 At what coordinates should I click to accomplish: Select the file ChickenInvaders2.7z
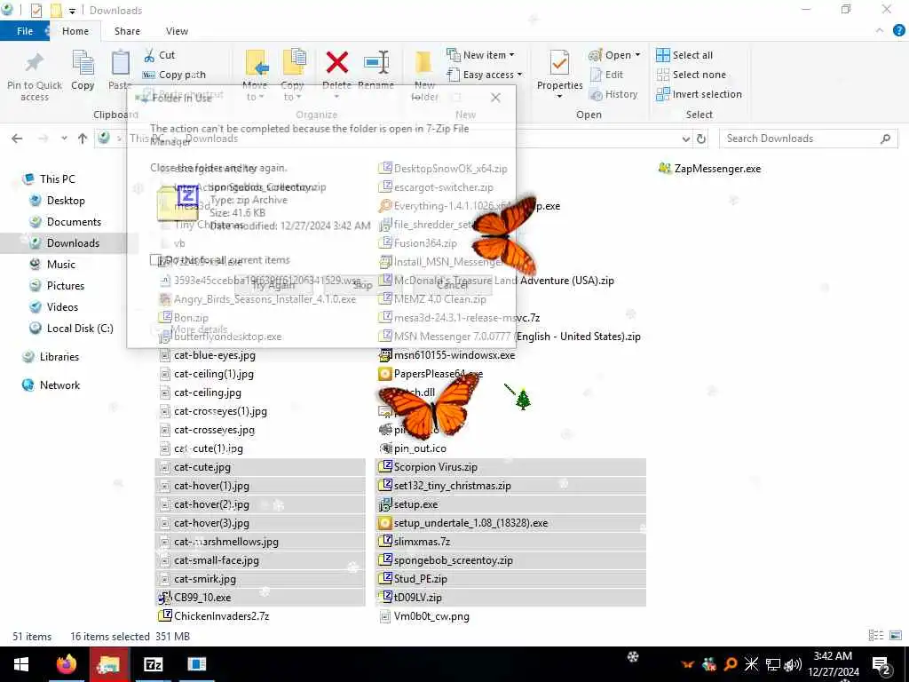[x=221, y=616]
